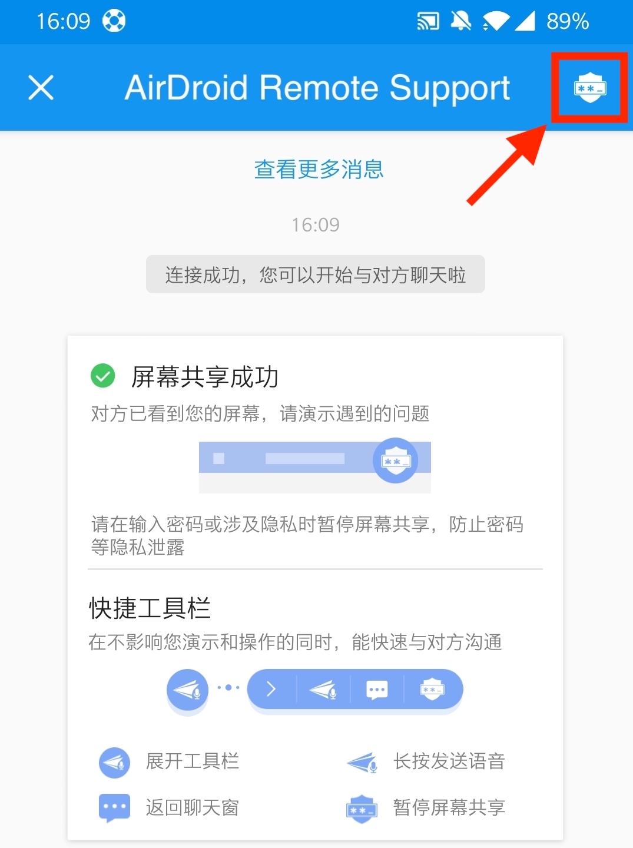Tap the muted notification bell in status bar

click(x=460, y=21)
